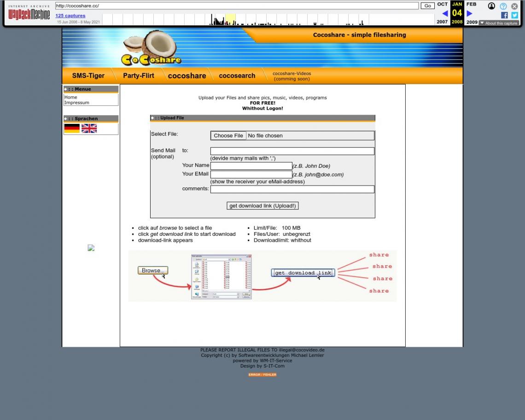Share capture on Facebook

[504, 15]
